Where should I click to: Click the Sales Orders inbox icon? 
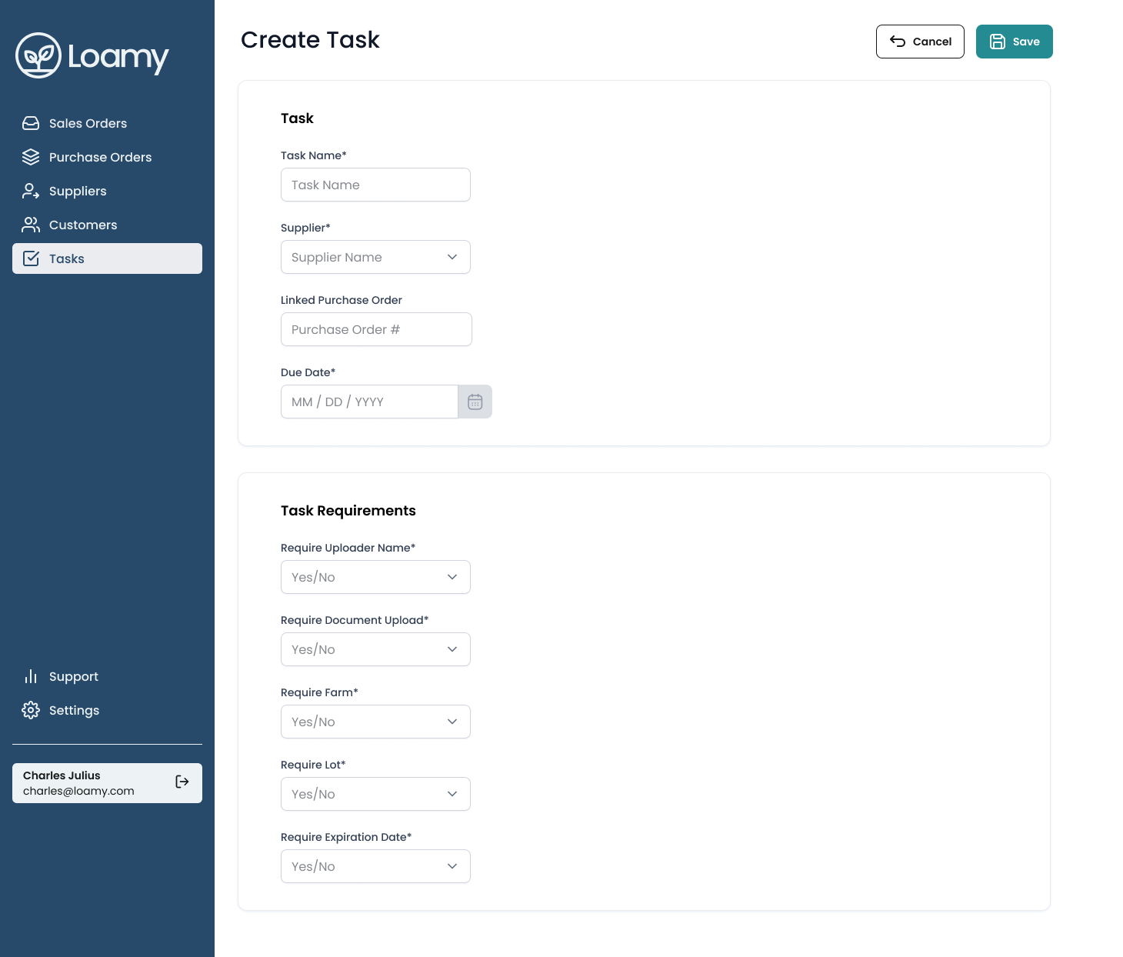point(31,123)
